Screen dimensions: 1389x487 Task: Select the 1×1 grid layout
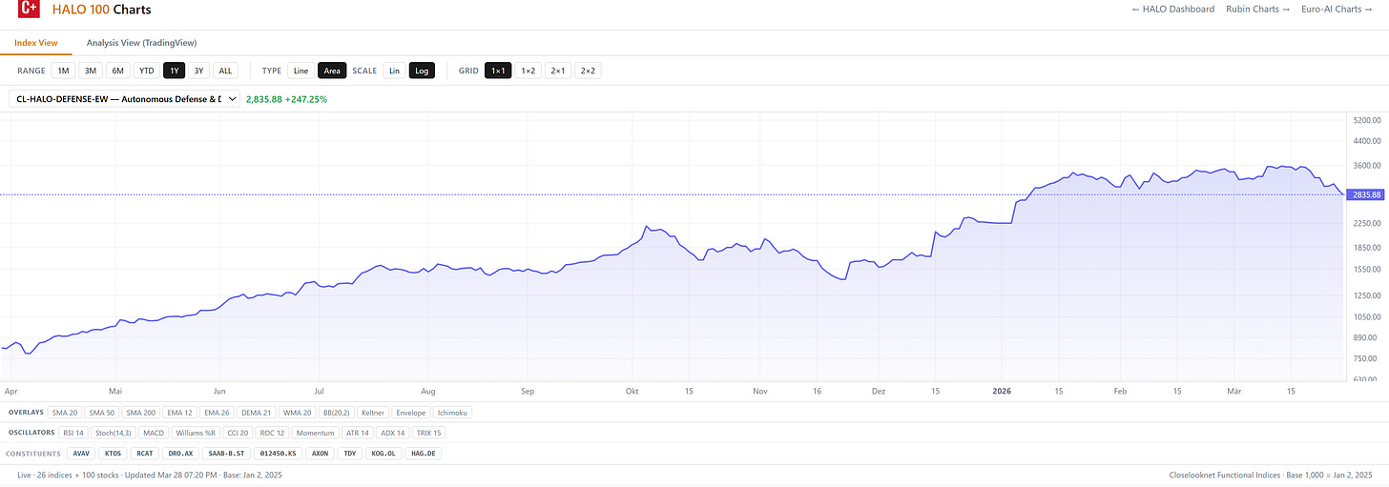coord(498,71)
